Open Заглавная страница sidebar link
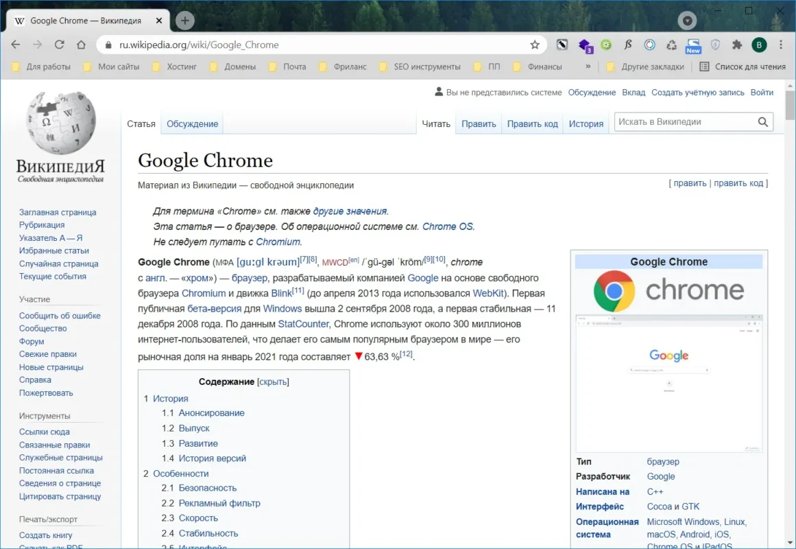Screen dimensions: 796x549 pyautogui.click(x=58, y=212)
